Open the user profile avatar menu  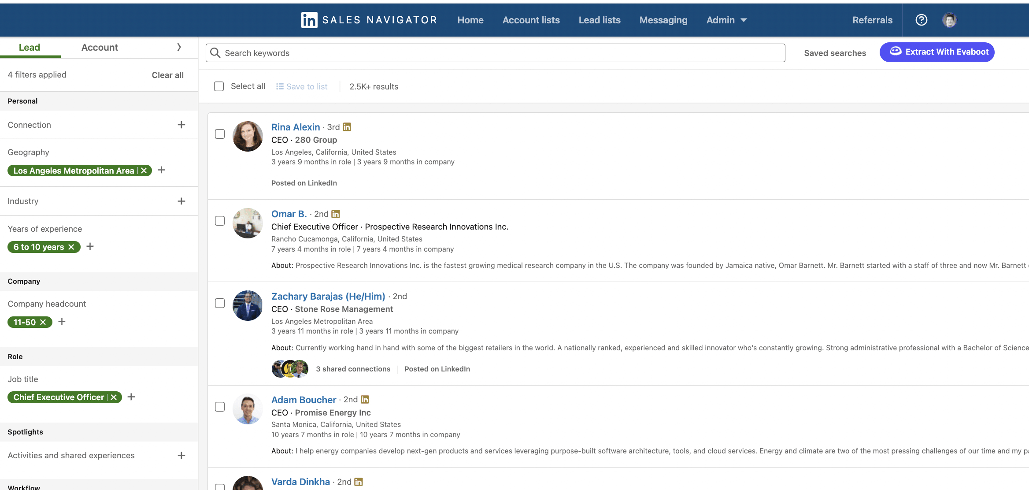tap(949, 20)
